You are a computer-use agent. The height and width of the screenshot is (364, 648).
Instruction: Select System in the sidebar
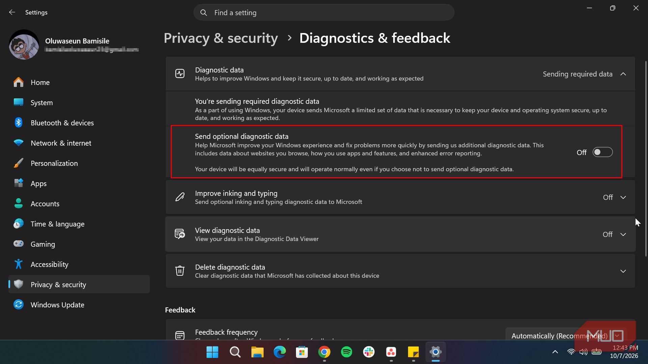79,102
